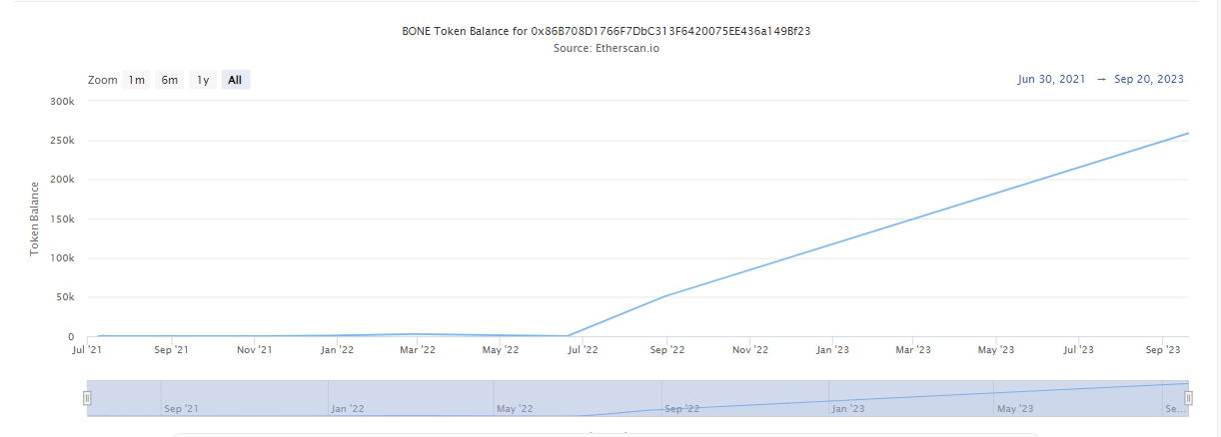Image resolution: width=1221 pixels, height=437 pixels.
Task: Click the navigator near Jan '22 label
Action: point(346,408)
